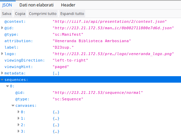Image resolution: width=181 pixels, height=134 pixels.
Task: Click the {...} value of canvas 2
Action: click(x=56, y=125)
